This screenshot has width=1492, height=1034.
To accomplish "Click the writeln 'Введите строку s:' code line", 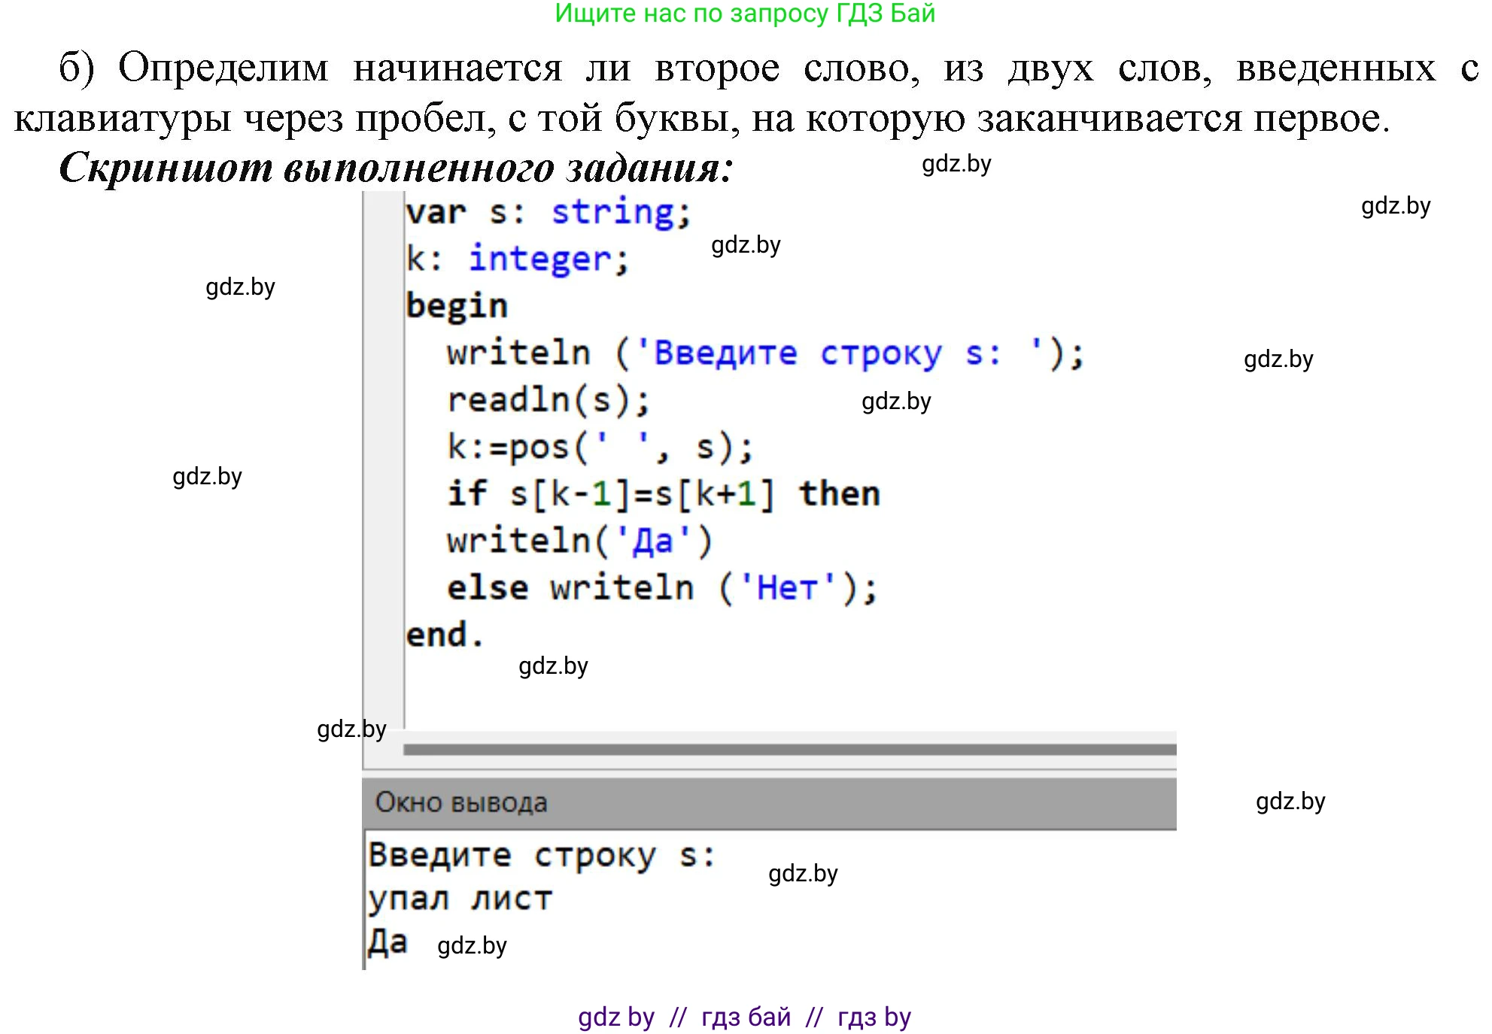I will click(764, 353).
